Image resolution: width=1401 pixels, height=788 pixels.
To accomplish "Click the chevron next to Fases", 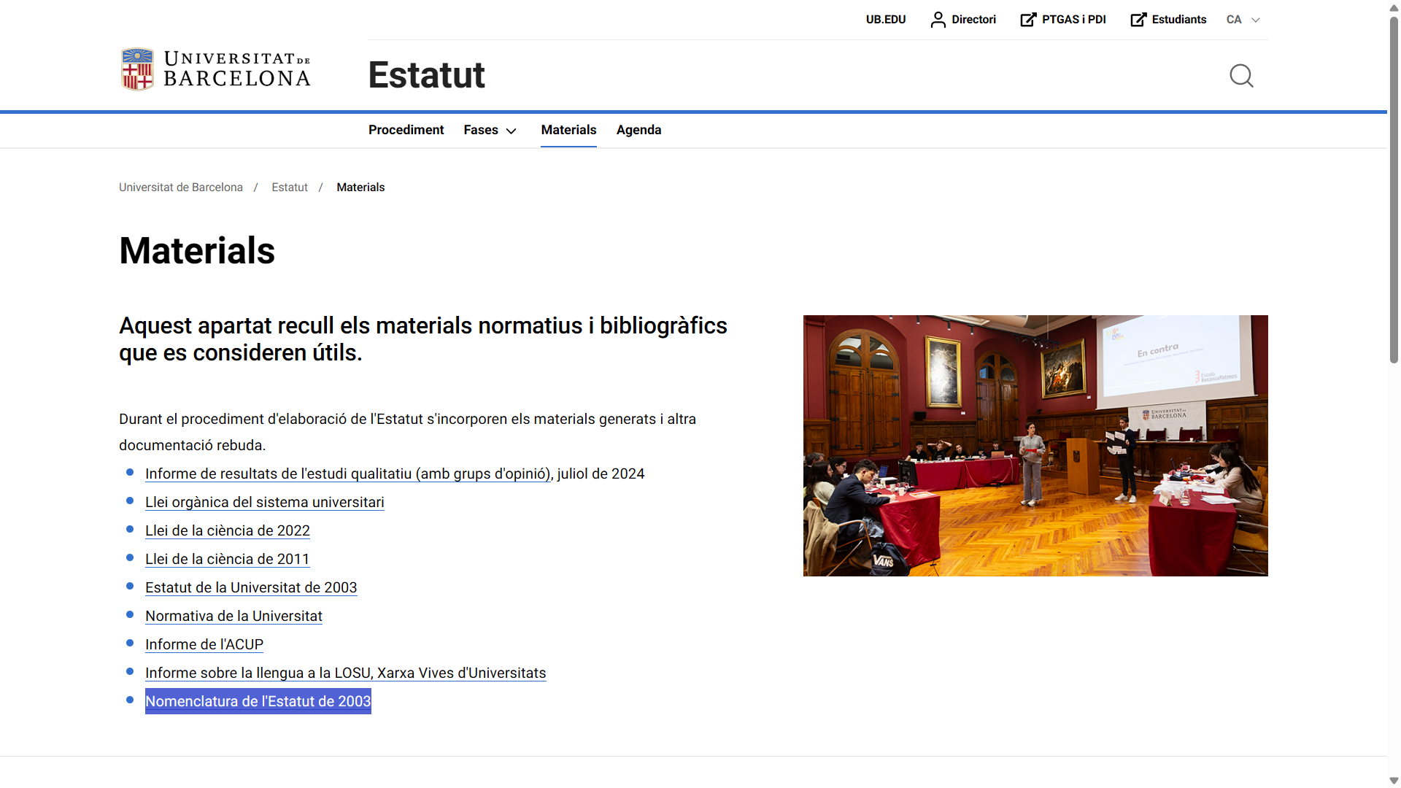I will (511, 131).
